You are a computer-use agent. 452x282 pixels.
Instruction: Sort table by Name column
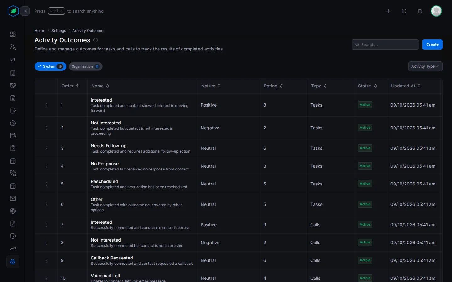point(100,86)
